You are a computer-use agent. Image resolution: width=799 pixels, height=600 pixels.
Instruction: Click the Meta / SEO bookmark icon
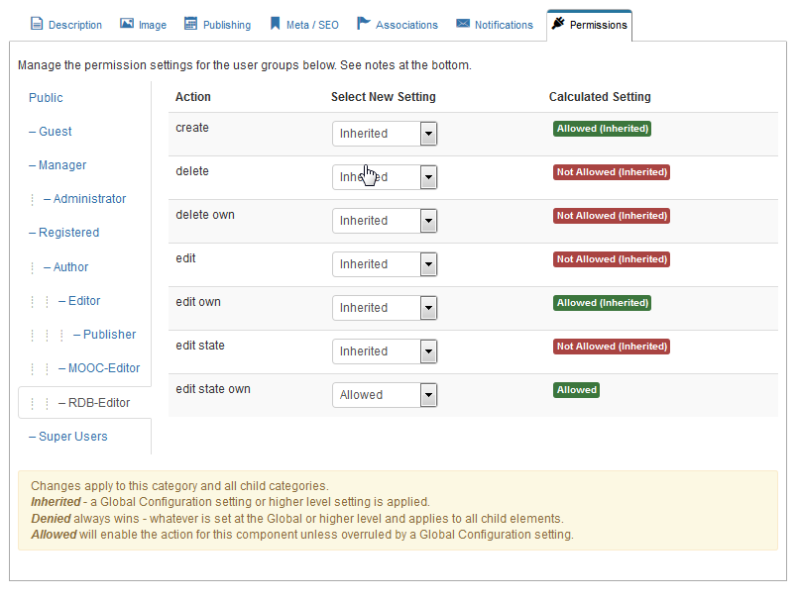pos(275,24)
